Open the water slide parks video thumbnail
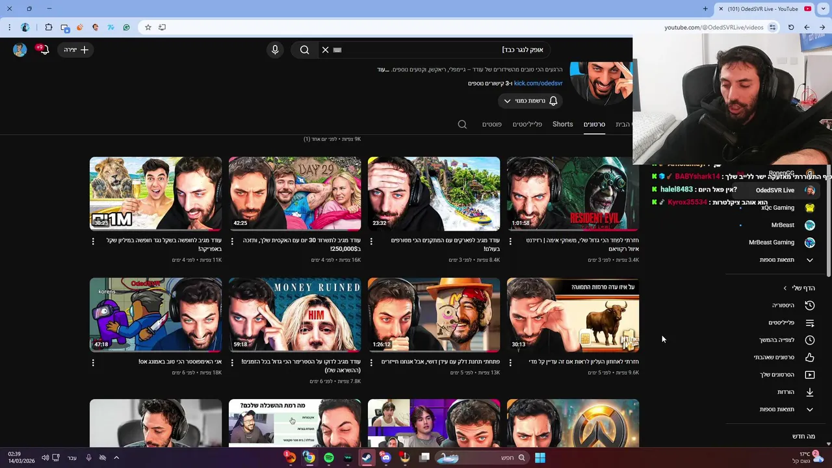 (x=434, y=194)
